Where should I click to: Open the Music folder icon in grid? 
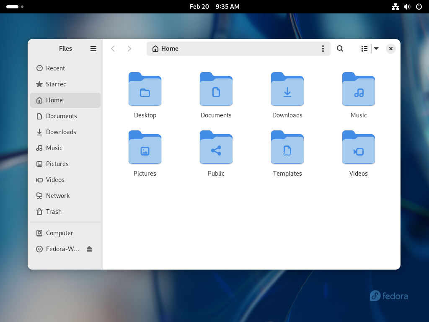[359, 89]
